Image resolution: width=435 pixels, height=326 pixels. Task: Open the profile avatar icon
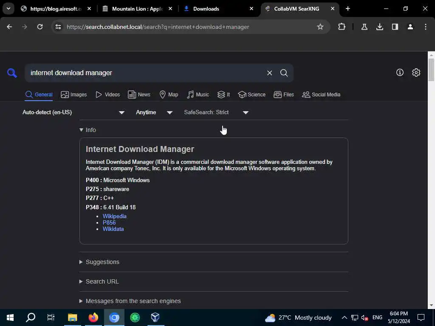pyautogui.click(x=410, y=27)
